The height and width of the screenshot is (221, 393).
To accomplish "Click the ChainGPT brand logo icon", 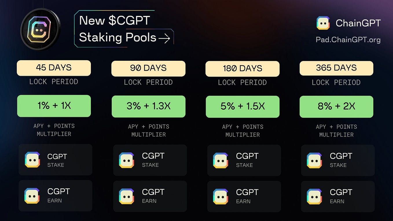I will (x=323, y=23).
